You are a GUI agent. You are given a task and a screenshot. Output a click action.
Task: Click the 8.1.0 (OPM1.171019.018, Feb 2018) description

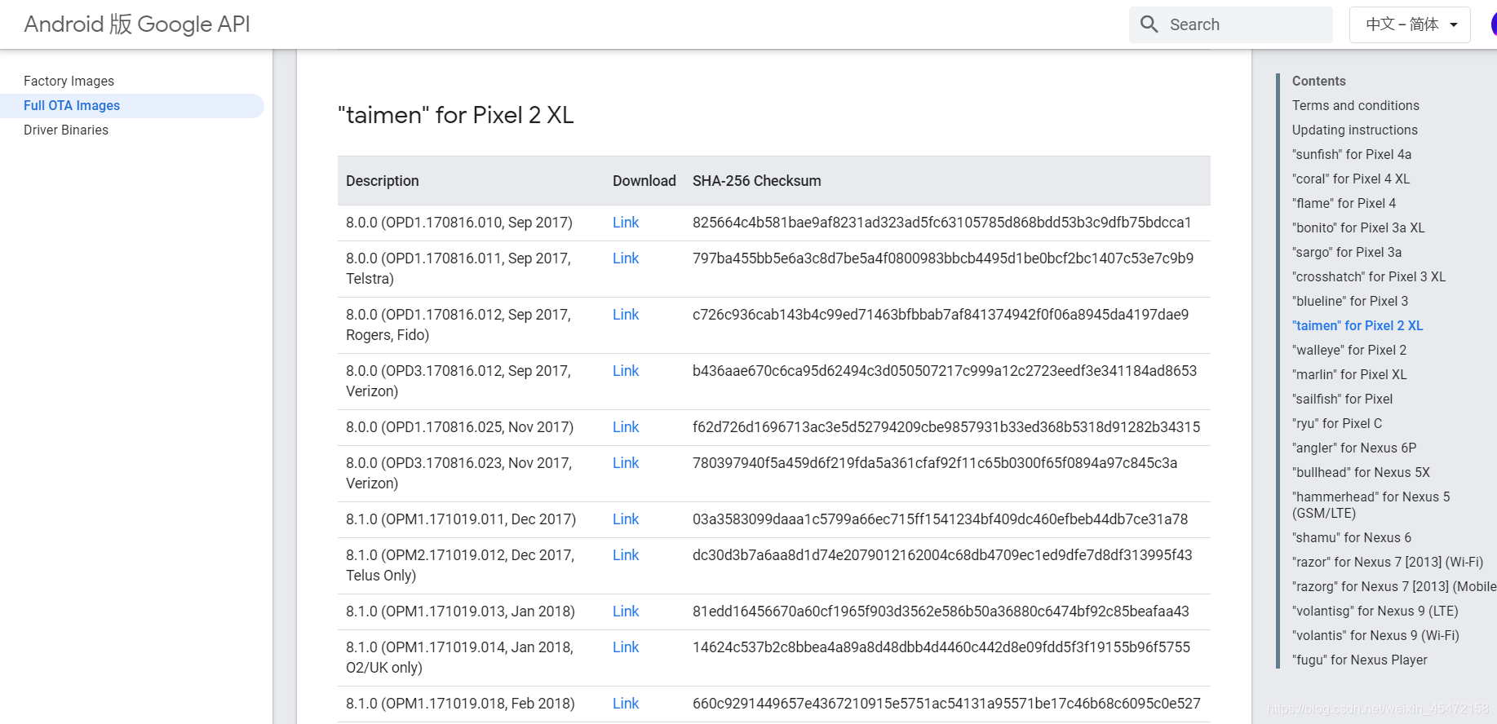pos(460,704)
